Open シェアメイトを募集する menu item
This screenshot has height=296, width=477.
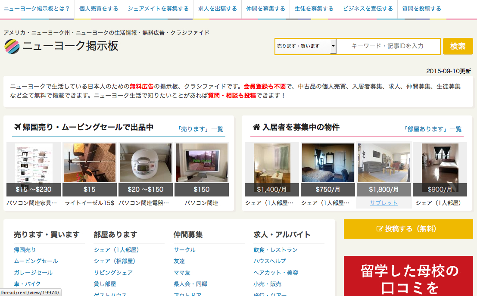click(x=158, y=9)
